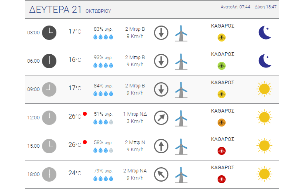Click the moon icon in the 06:00 row
Image resolution: width=288 pixels, height=190 pixels.
click(265, 61)
